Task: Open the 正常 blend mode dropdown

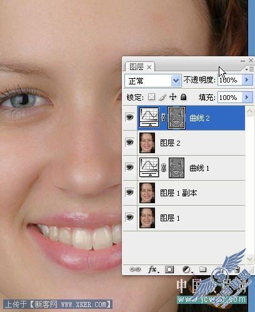Action: click(x=152, y=81)
